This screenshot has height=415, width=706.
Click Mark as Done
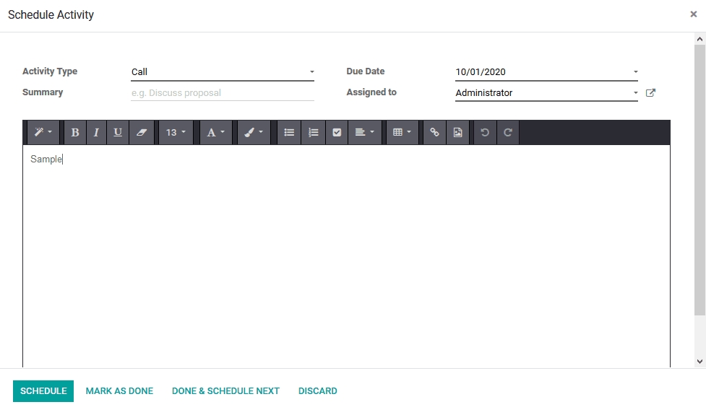[119, 391]
